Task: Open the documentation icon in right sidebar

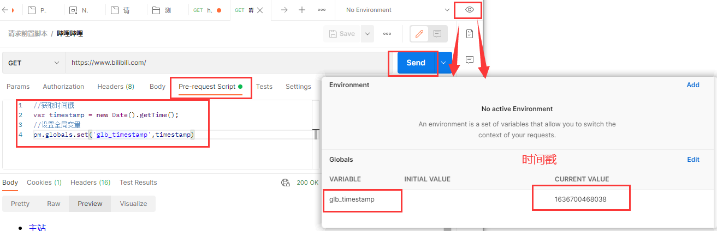Action: (x=469, y=34)
